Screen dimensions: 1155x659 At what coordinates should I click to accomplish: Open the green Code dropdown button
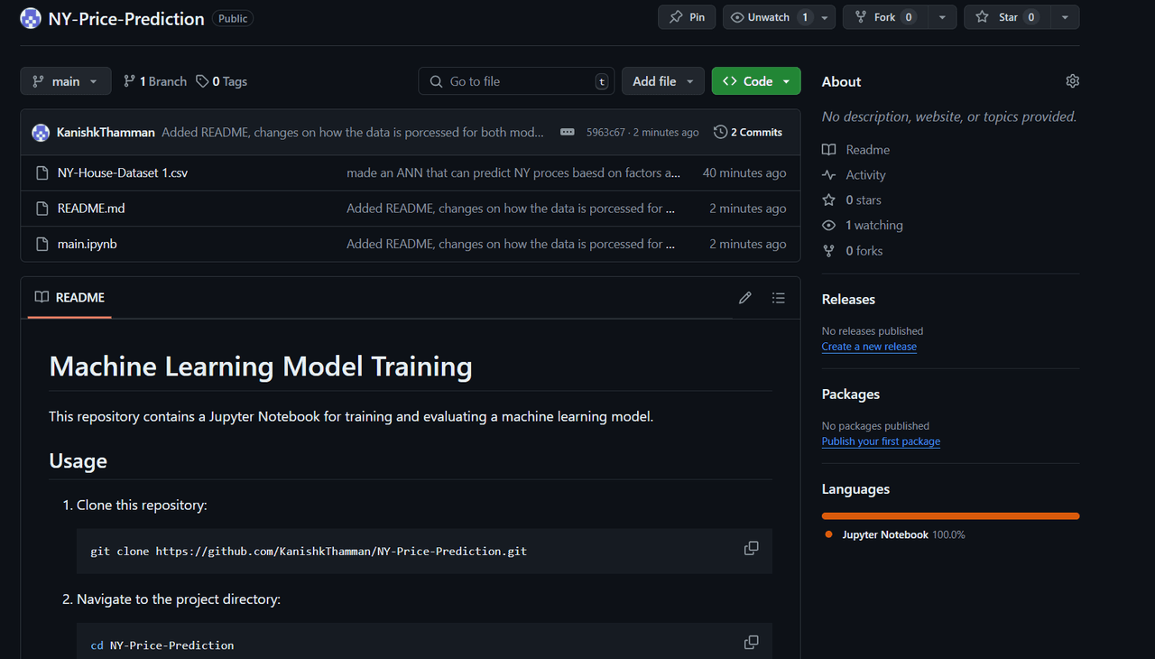click(756, 81)
